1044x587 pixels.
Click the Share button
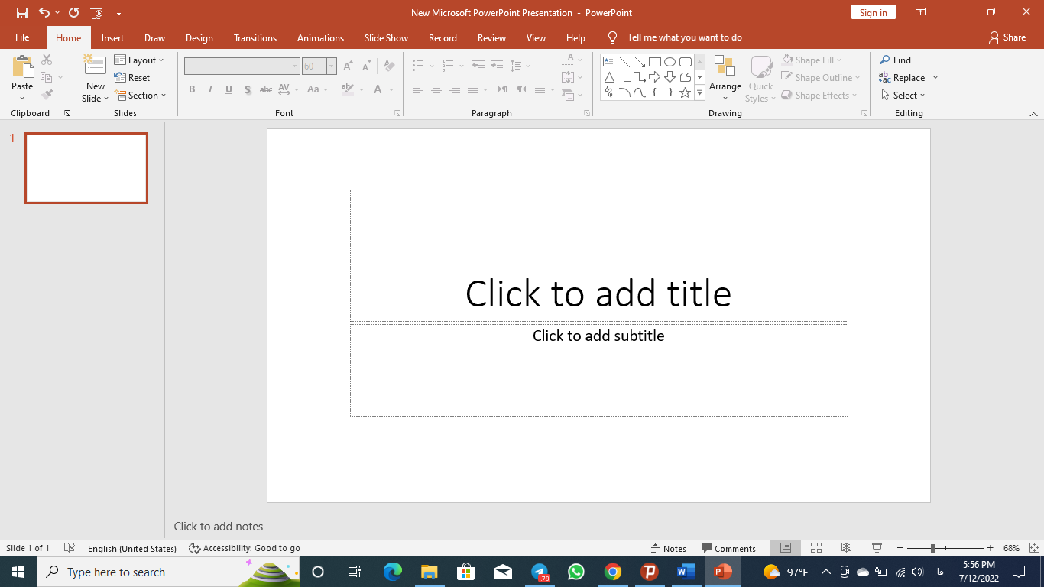click(1007, 37)
